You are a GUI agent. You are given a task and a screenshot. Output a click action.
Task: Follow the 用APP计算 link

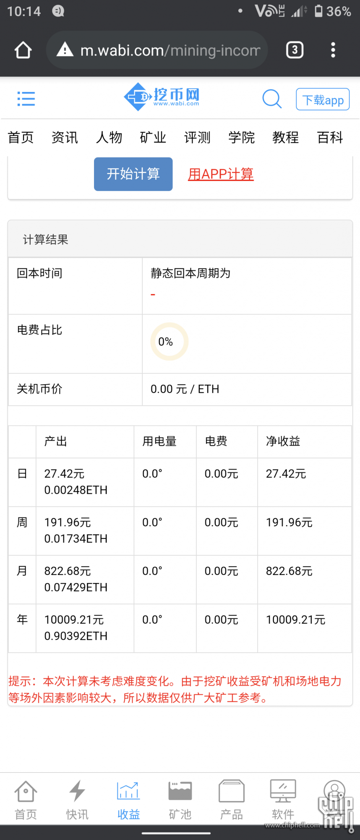(221, 174)
